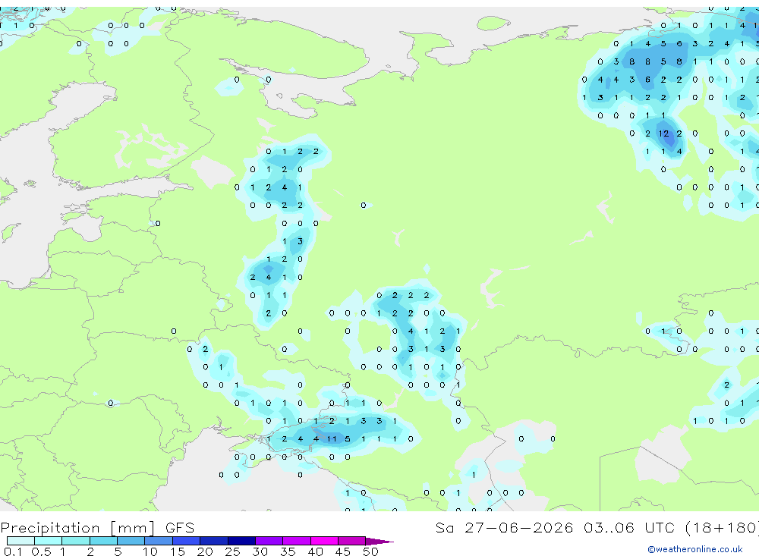
Task: Select the 2–5 mm legend color swatch
Action: (x=103, y=541)
